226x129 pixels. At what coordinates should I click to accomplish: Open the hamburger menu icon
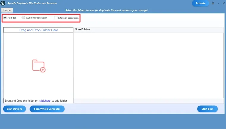(x=213, y=3)
